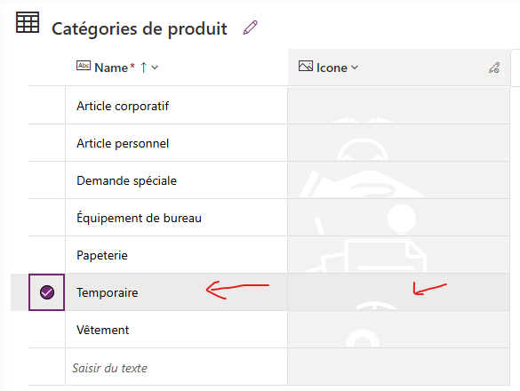This screenshot has width=520, height=391.
Task: Open the Icone column dropdown chevron
Action: coord(355,68)
